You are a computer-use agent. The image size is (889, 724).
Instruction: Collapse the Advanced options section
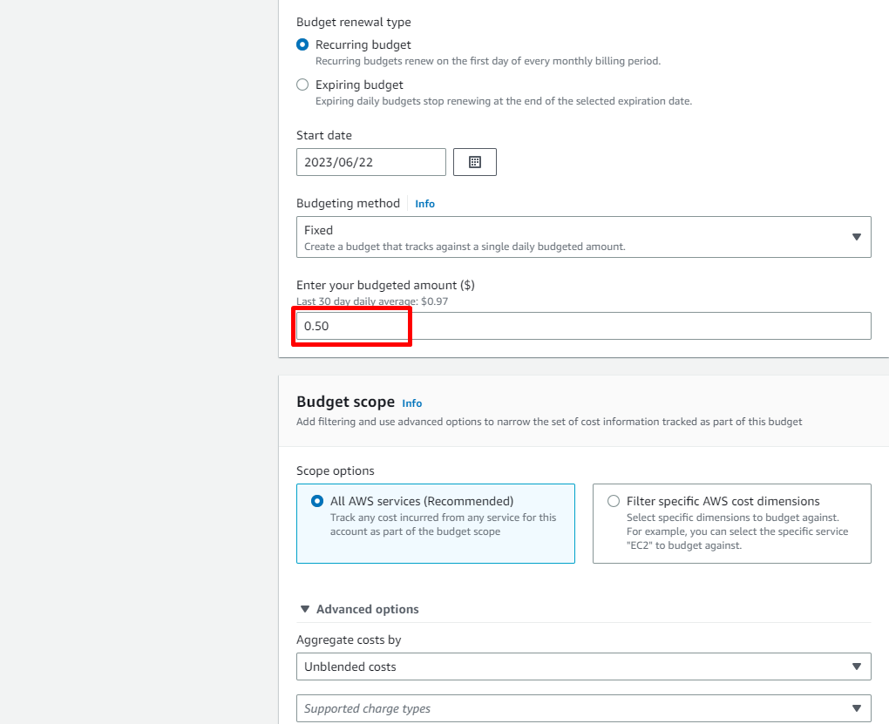coord(367,609)
